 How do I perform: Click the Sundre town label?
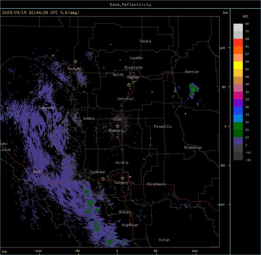[88, 118]
